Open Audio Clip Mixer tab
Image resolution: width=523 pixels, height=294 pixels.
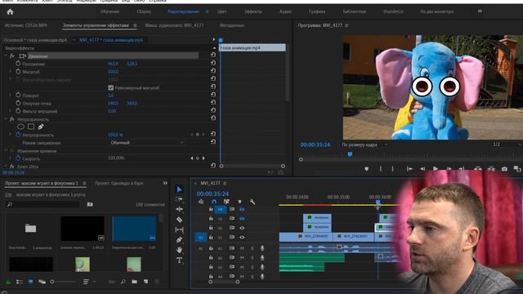click(174, 25)
